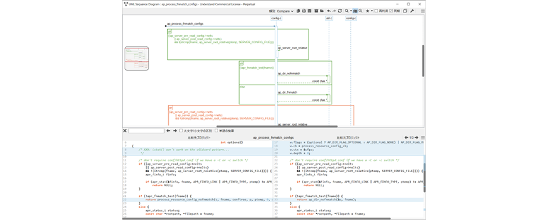This screenshot has height=220, width=547.
Task: Click the ap_server_root_relative call label in green block
Action: click(293, 47)
